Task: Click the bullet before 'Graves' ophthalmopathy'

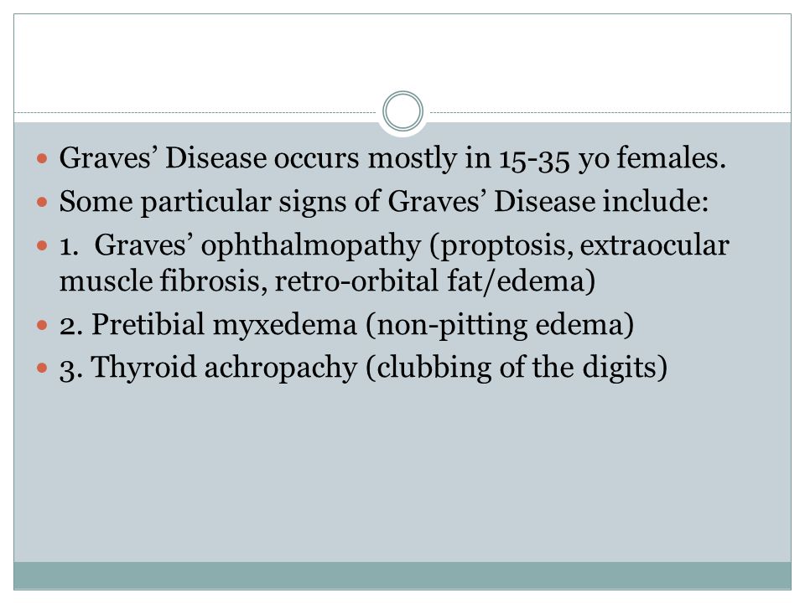Action: pos(42,245)
